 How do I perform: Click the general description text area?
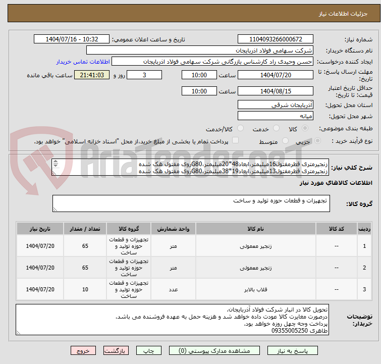click(190, 167)
